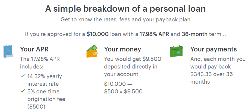Click the orange wallet with cash icon

(x=92, y=51)
